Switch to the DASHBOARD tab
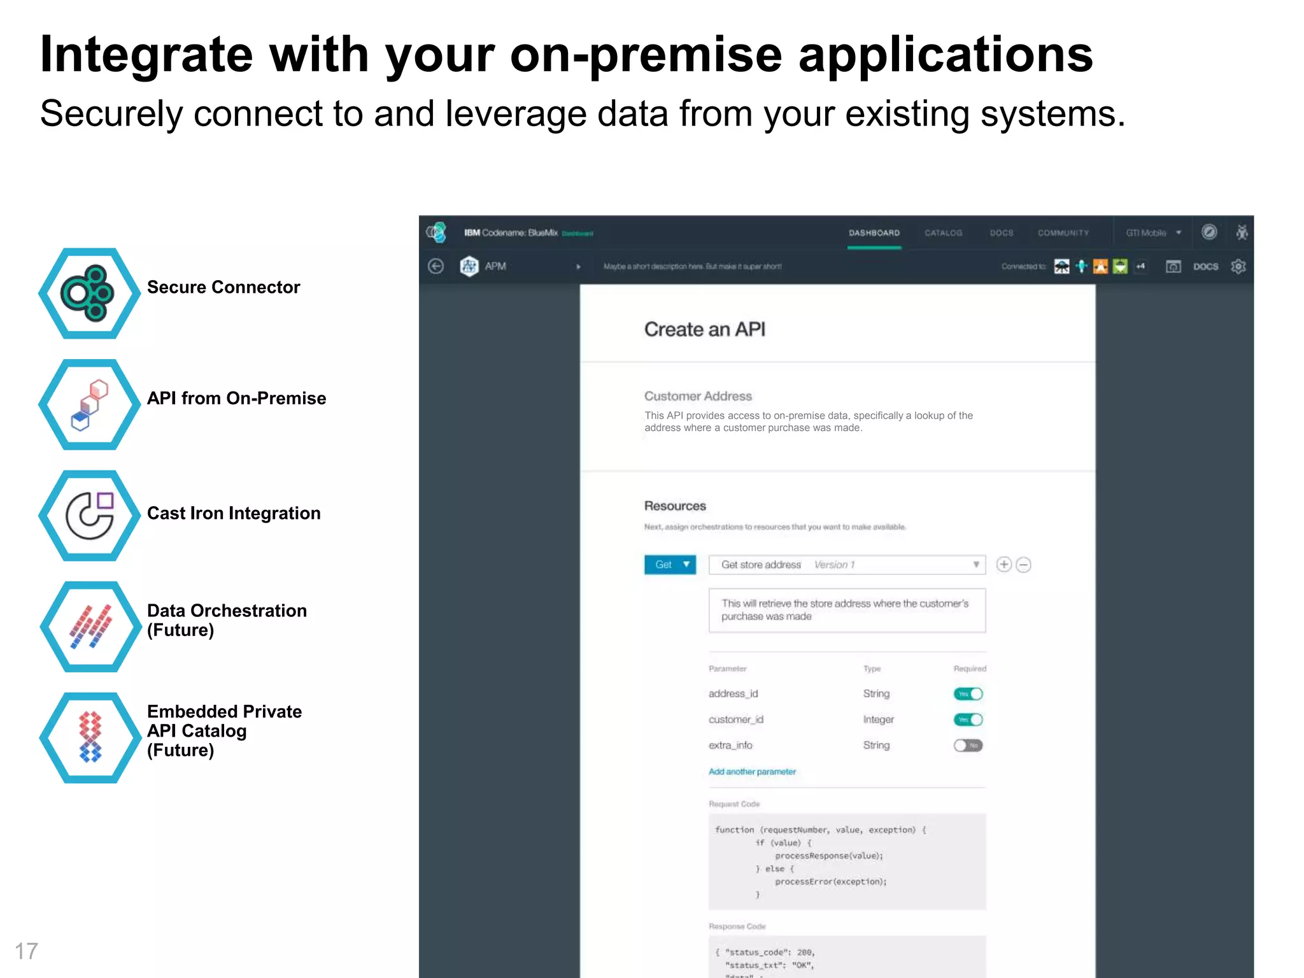1304x978 pixels. point(874,232)
